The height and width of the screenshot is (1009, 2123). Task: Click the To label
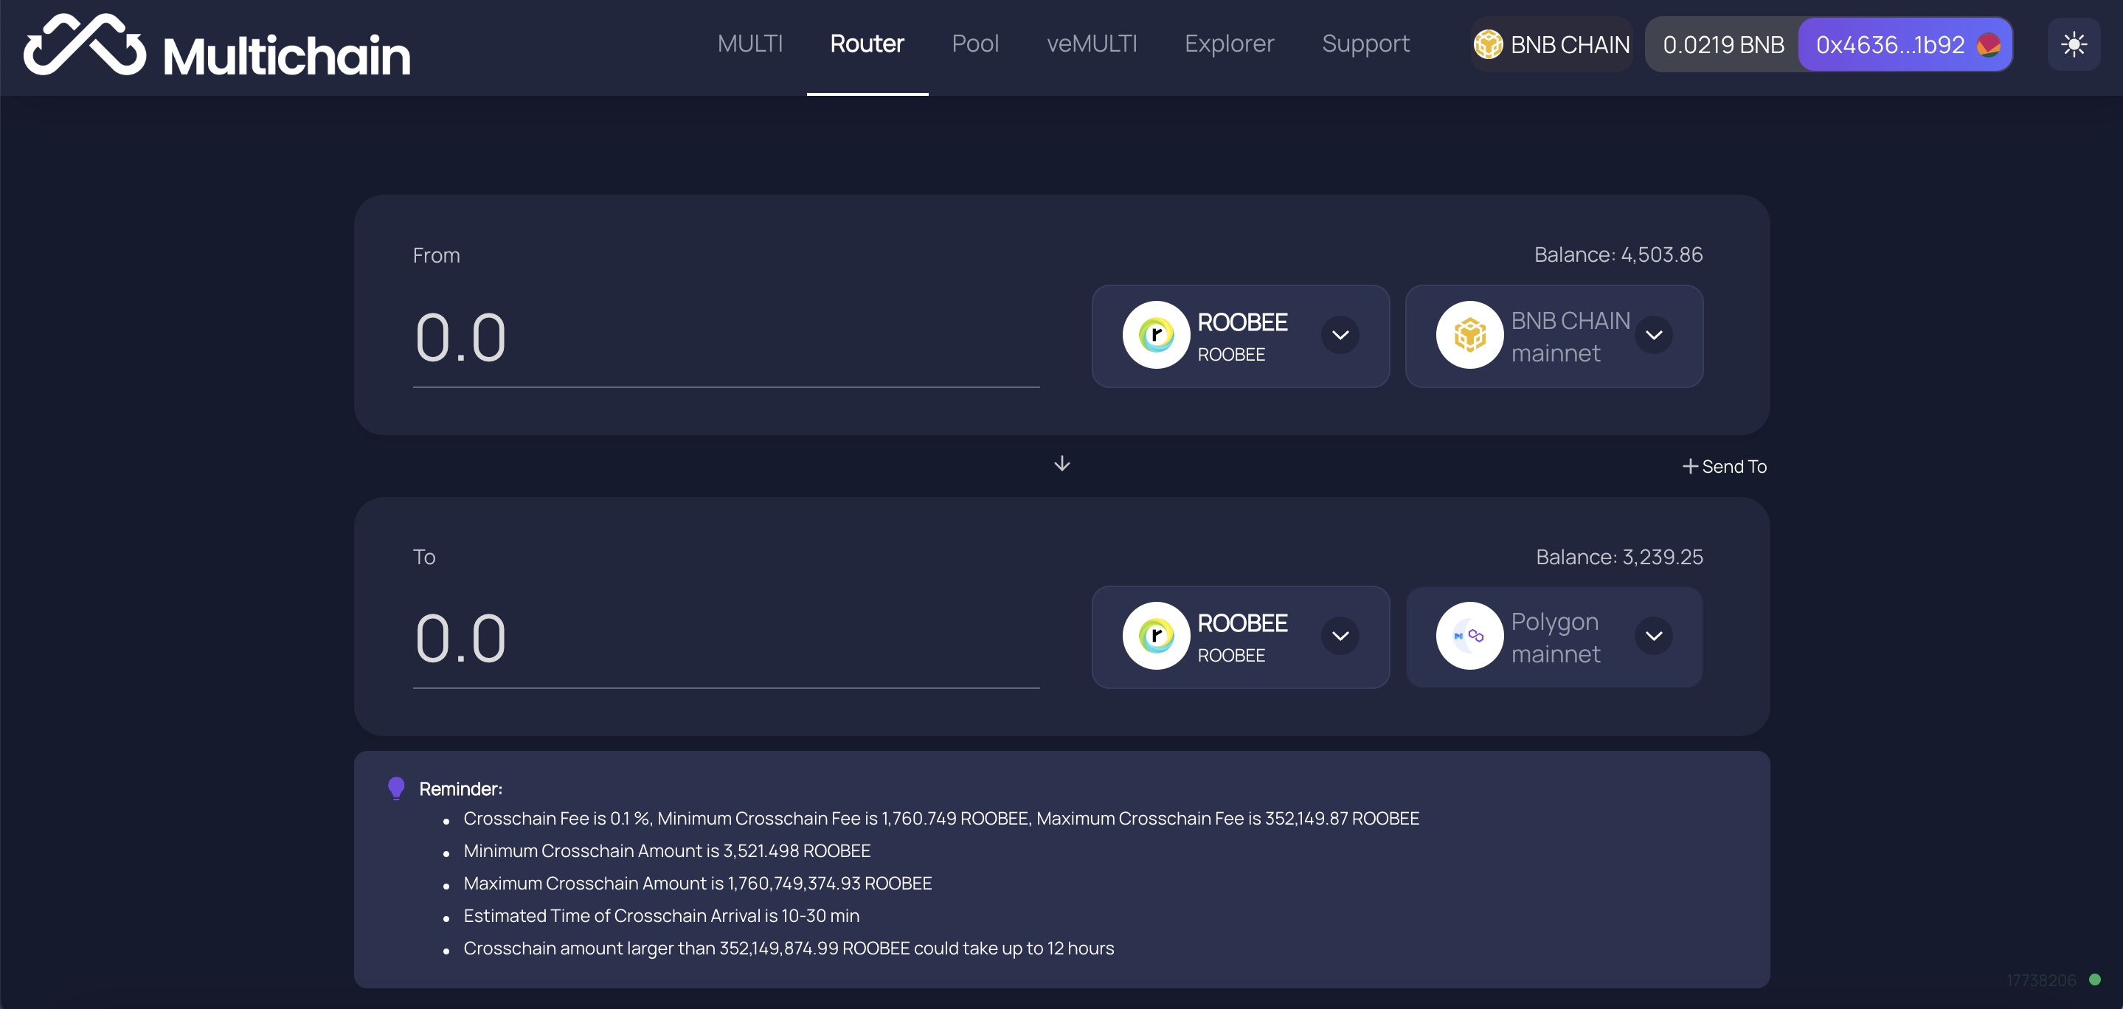tap(423, 558)
